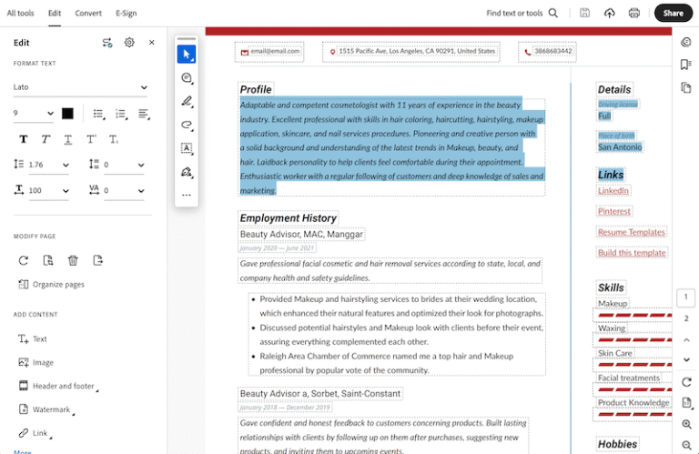Screen dimensions: 699x454
Task: Click the find and replace settings icon
Action: pyautogui.click(x=107, y=43)
